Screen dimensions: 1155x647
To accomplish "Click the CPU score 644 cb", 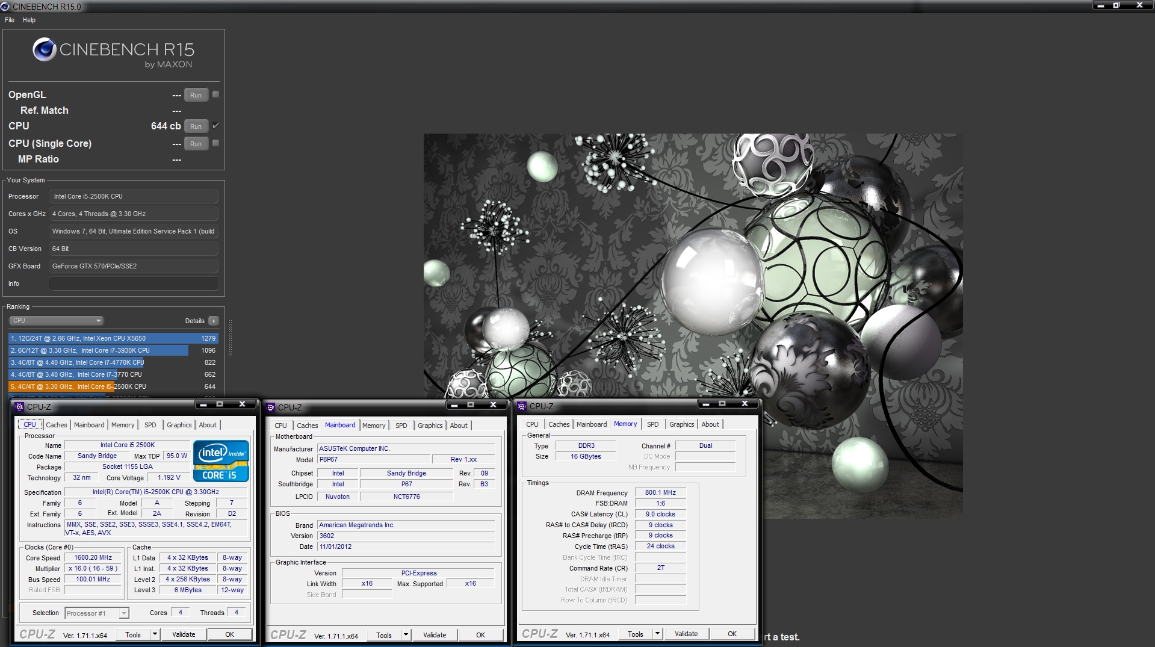I will pyautogui.click(x=166, y=126).
